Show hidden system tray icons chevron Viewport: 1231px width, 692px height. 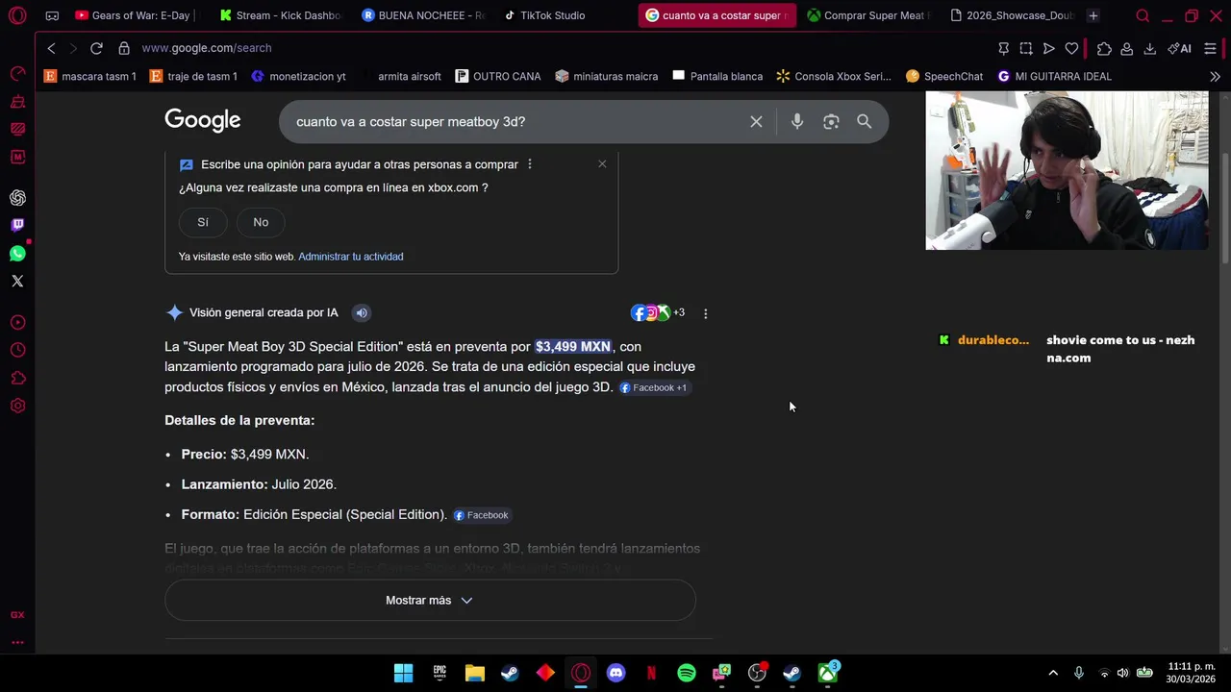[x=1053, y=674]
